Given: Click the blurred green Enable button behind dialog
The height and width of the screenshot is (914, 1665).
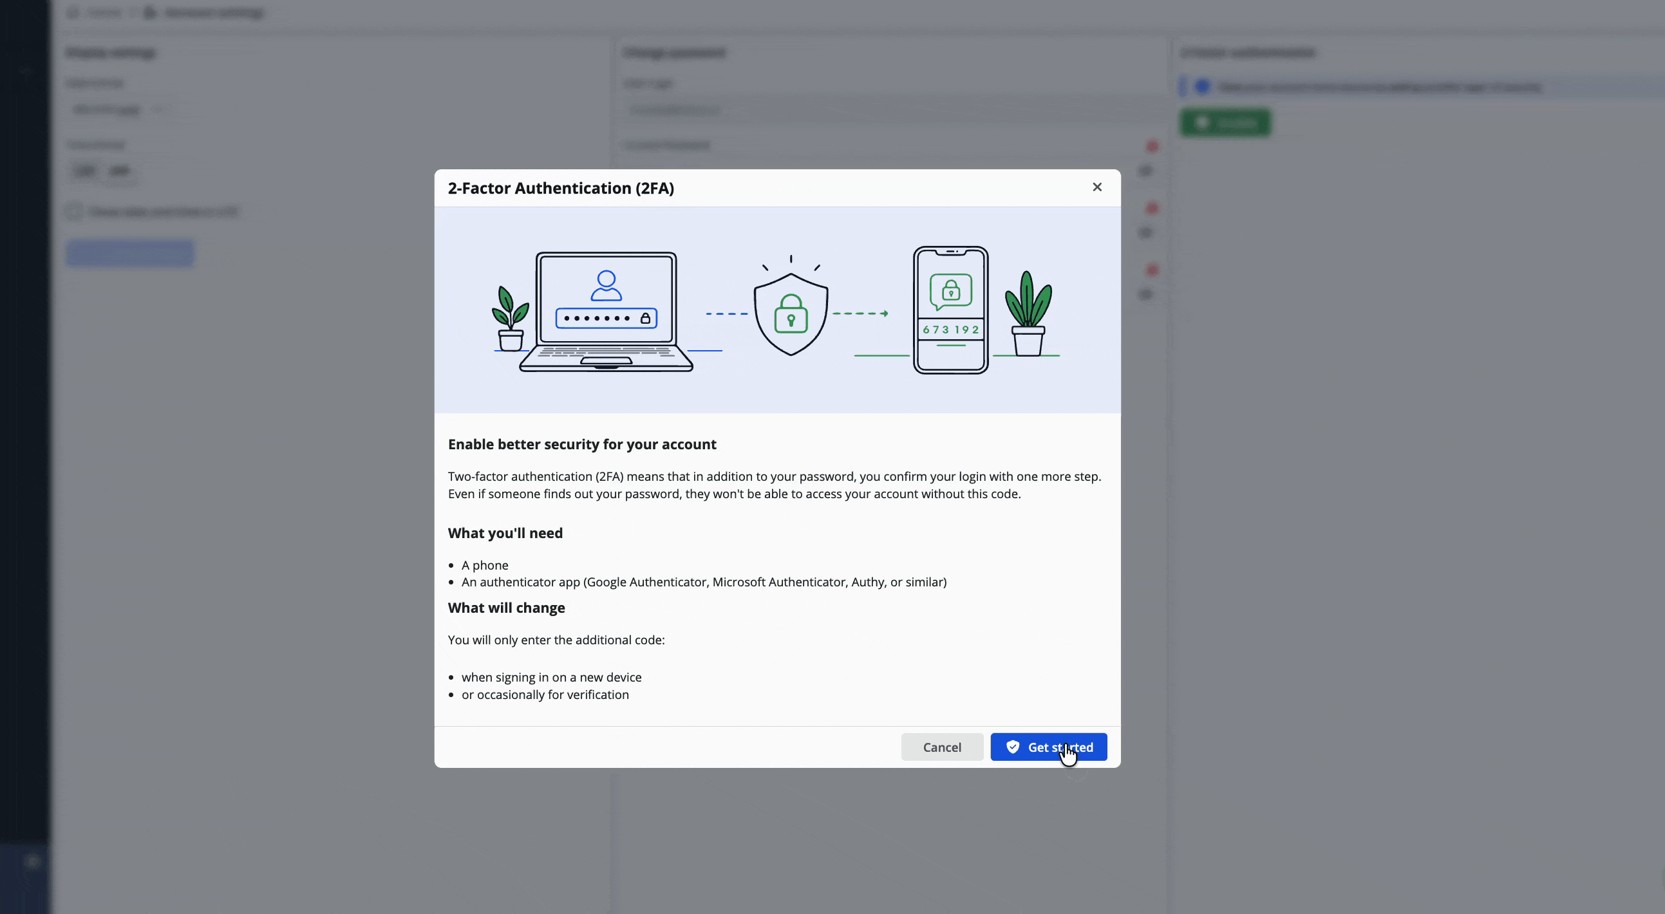Looking at the screenshot, I should [1225, 123].
